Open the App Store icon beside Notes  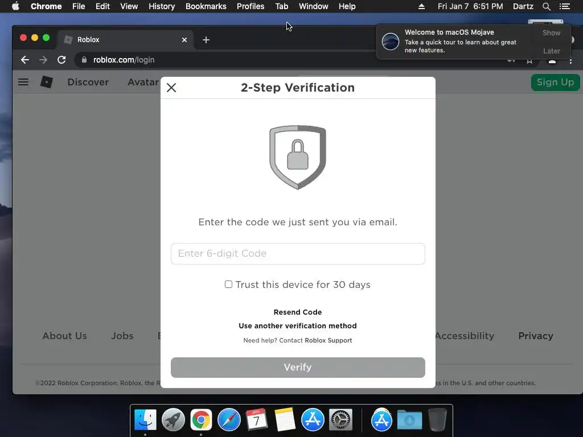coord(313,420)
